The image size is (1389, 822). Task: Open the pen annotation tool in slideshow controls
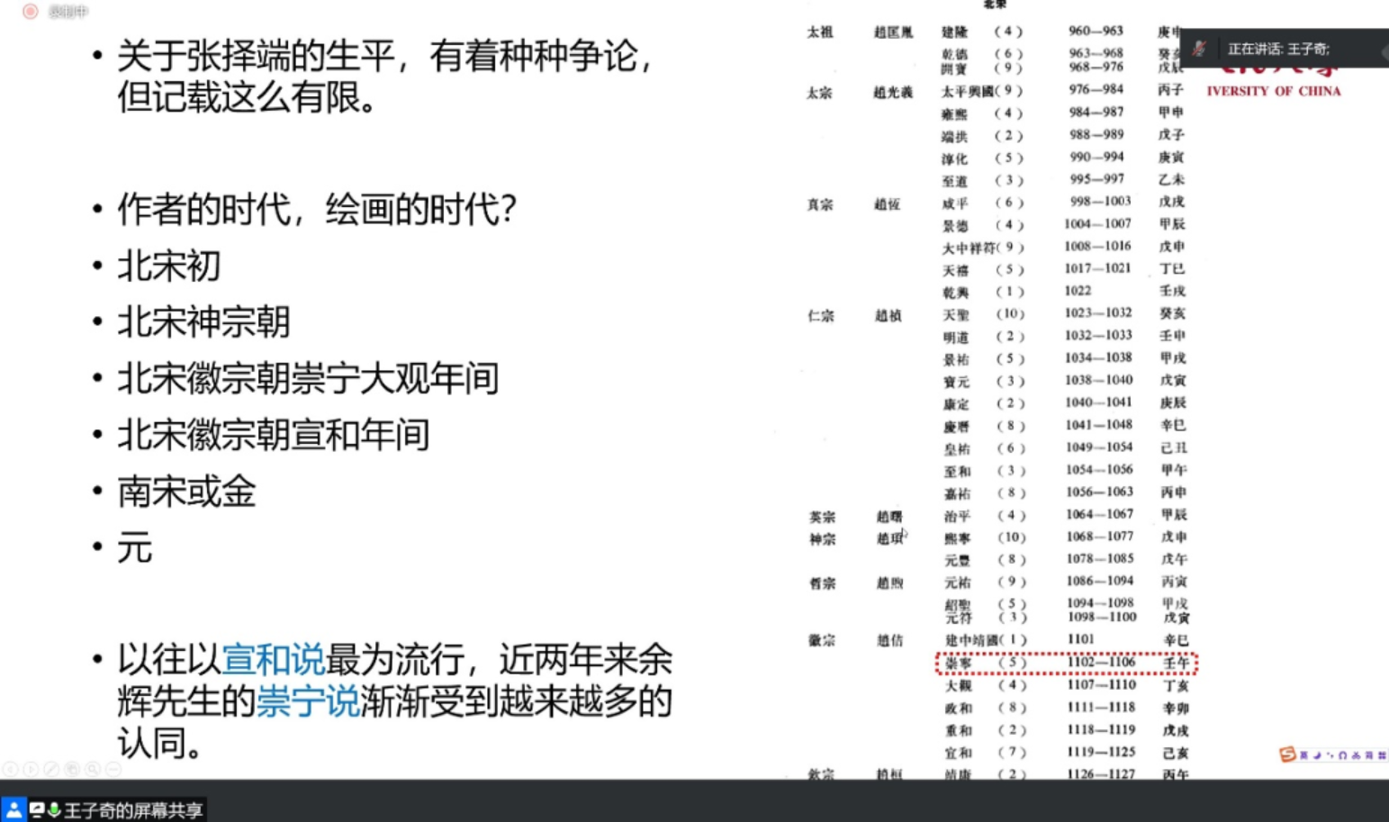tap(51, 769)
